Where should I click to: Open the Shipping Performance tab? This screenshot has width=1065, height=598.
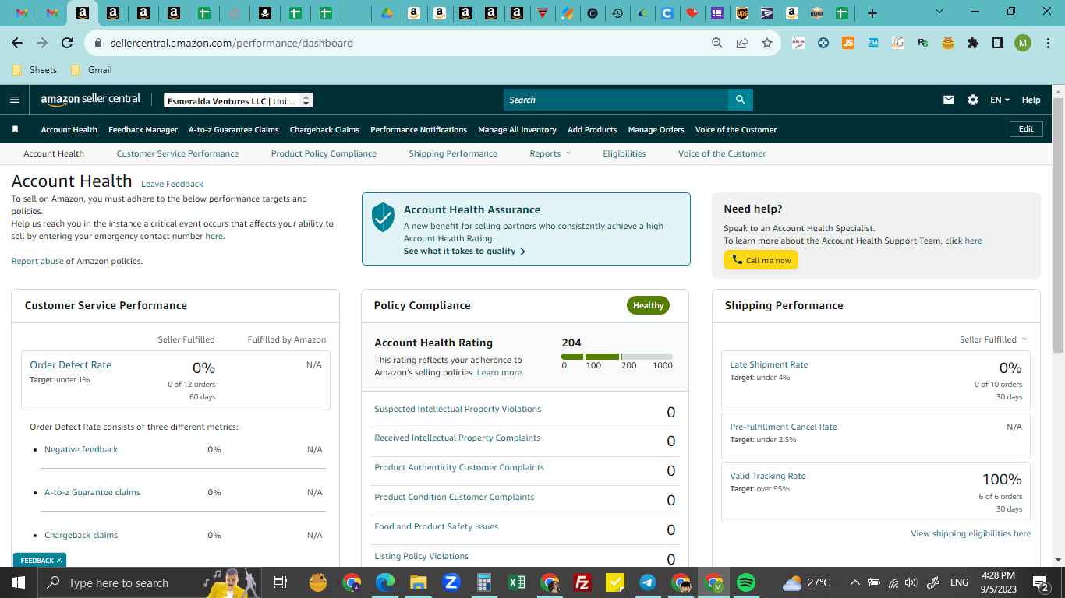453,153
